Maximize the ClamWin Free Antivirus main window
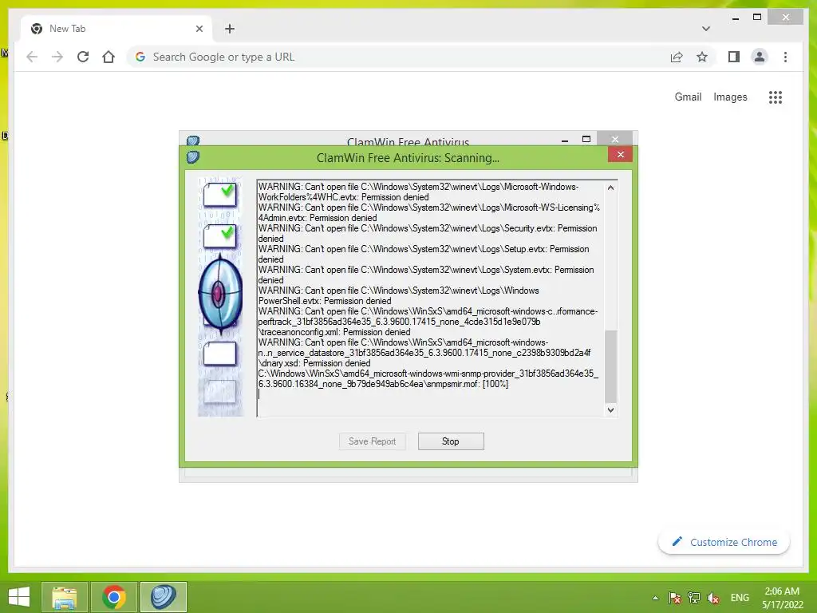This screenshot has height=613, width=817. click(586, 139)
